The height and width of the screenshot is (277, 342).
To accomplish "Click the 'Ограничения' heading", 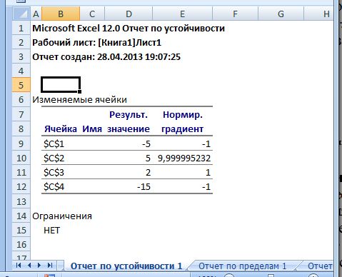I will pyautogui.click(x=62, y=216).
